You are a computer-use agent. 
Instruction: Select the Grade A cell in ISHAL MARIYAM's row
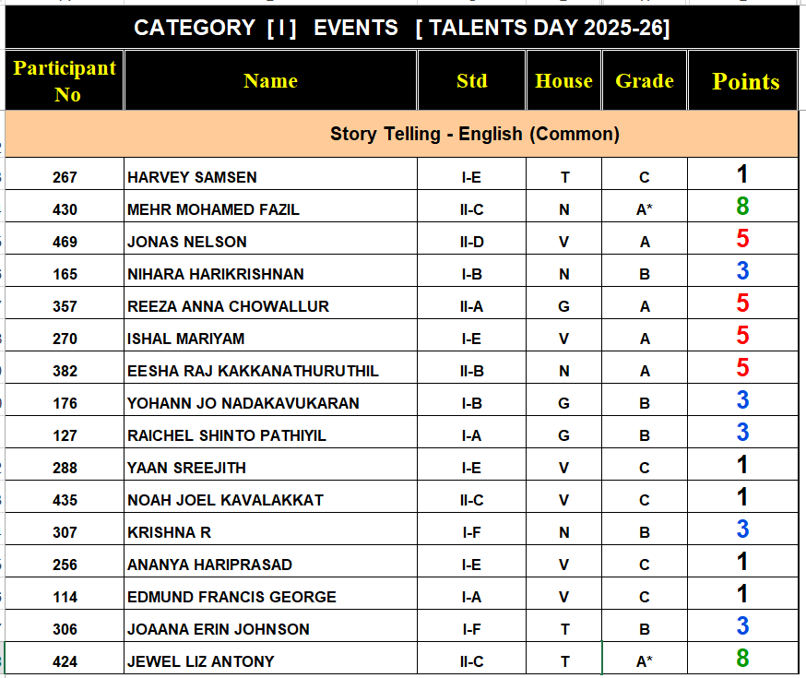point(645,336)
